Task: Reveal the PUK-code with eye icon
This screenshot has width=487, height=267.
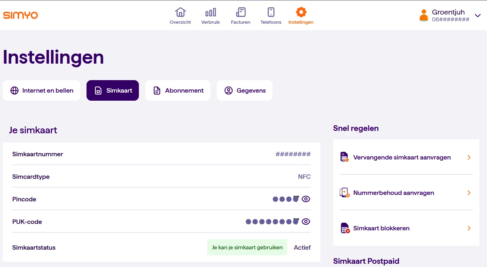Action: tap(306, 221)
